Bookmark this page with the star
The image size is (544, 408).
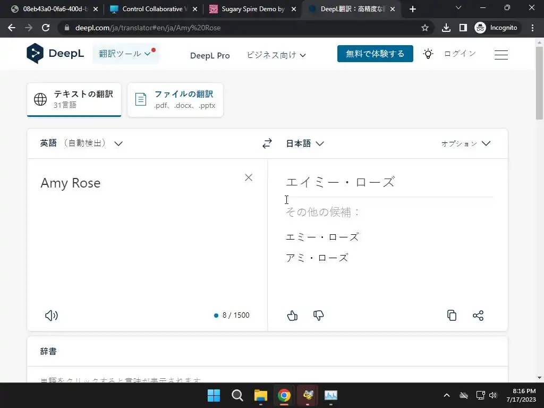click(x=424, y=28)
